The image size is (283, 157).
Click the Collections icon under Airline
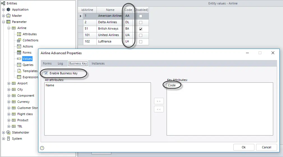pyautogui.click(x=19, y=40)
